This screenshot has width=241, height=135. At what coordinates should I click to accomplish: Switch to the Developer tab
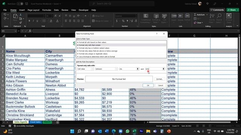tap(84, 10)
